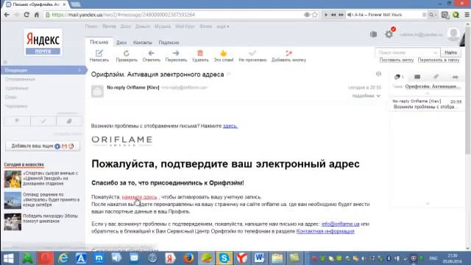The height and width of the screenshot is (265, 471).
Task: Select the Входящие folder
Action: [x=43, y=70]
